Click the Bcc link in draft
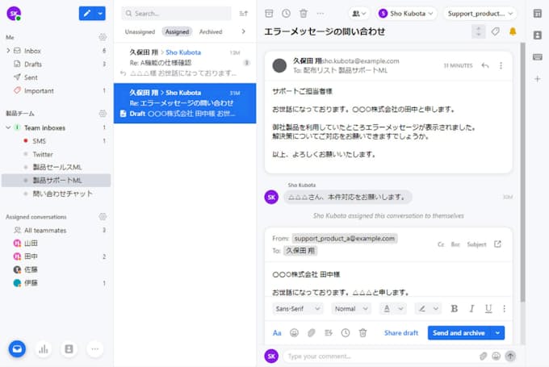Screen dimensions: 549x367 (x=455, y=244)
